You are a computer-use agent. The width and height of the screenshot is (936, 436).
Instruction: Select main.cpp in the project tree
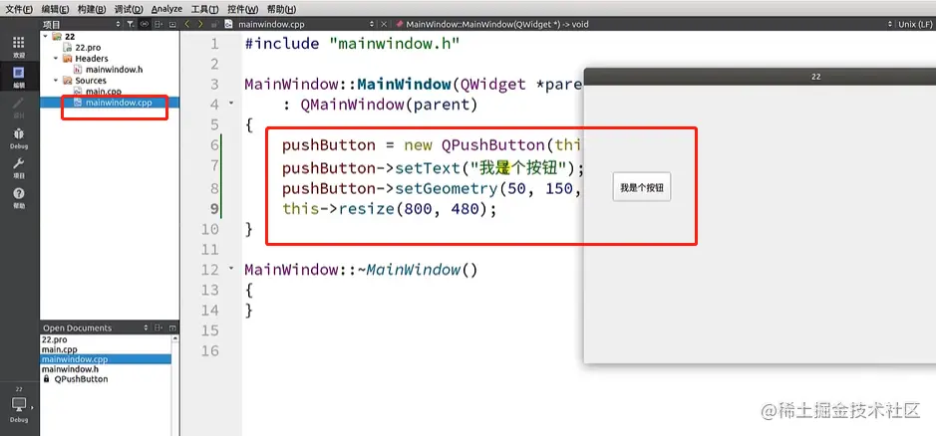(104, 92)
